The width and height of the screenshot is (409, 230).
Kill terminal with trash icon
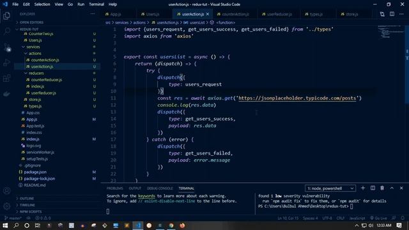[x=382, y=188]
